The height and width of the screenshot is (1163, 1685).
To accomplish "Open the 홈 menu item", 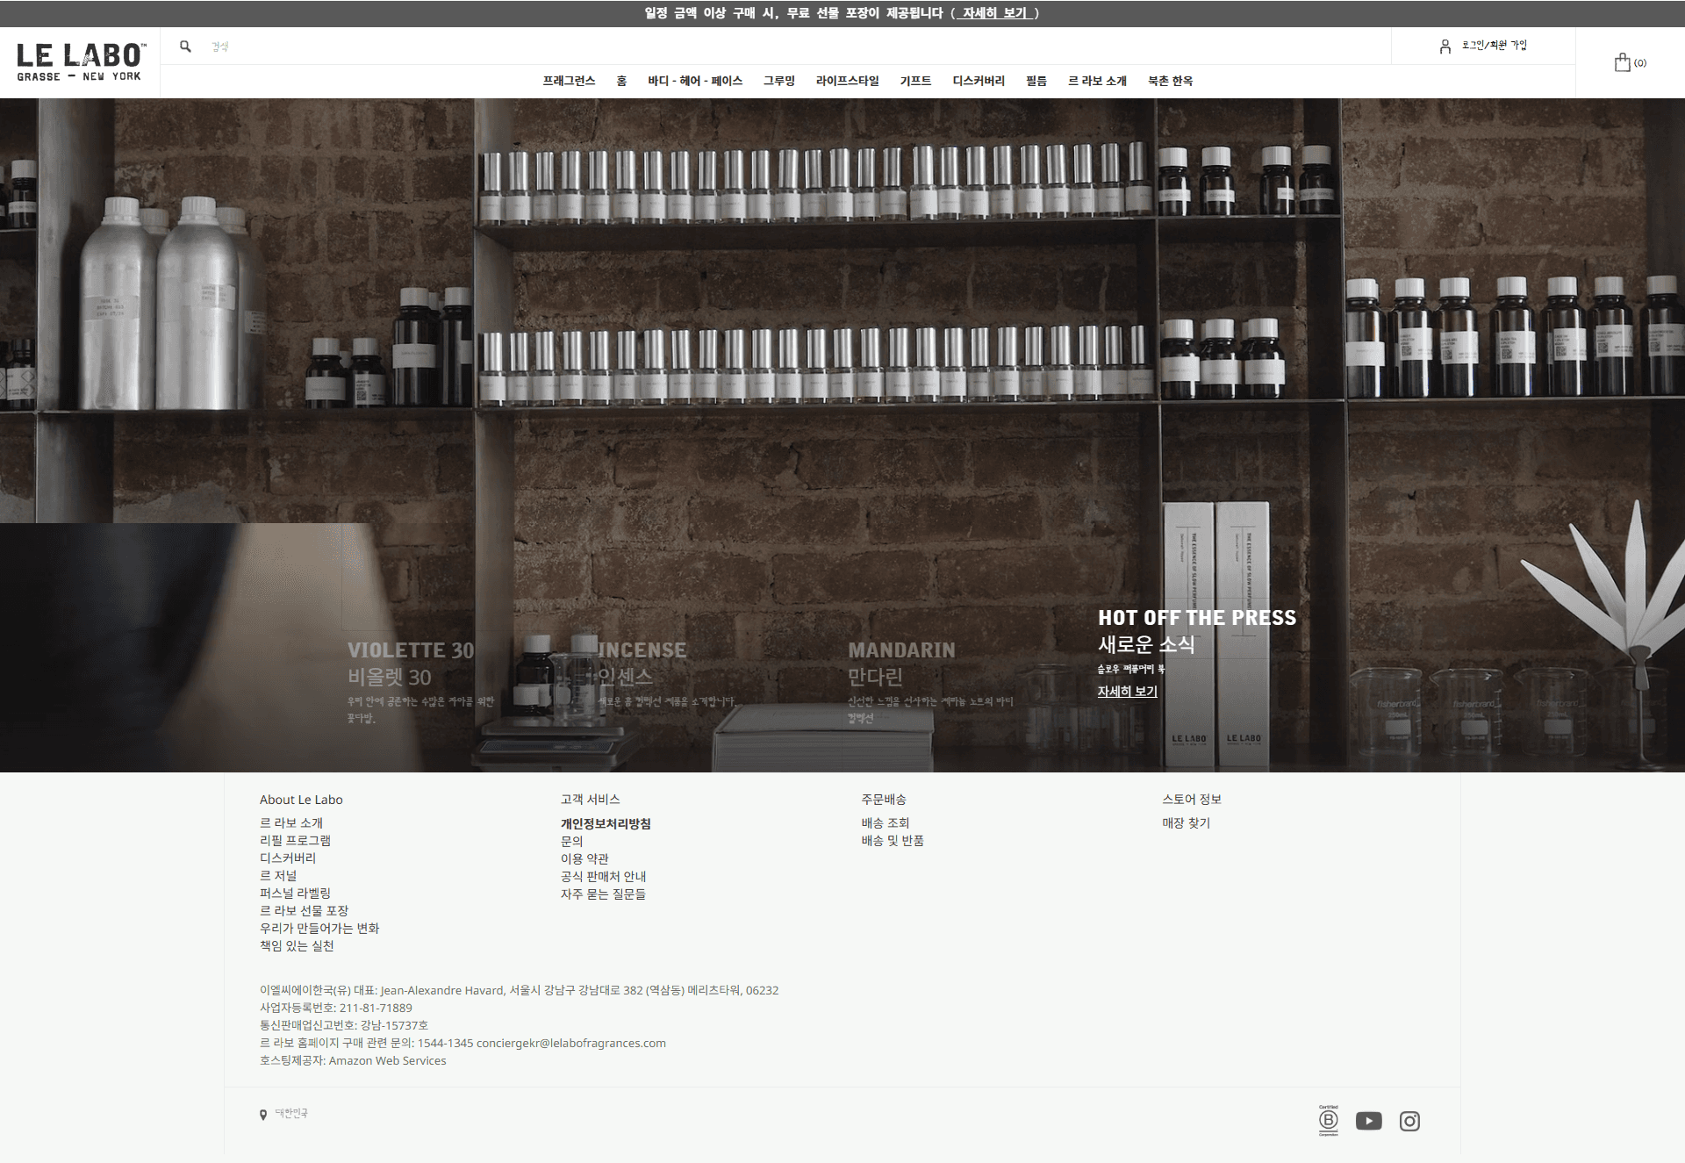I will [x=621, y=81].
